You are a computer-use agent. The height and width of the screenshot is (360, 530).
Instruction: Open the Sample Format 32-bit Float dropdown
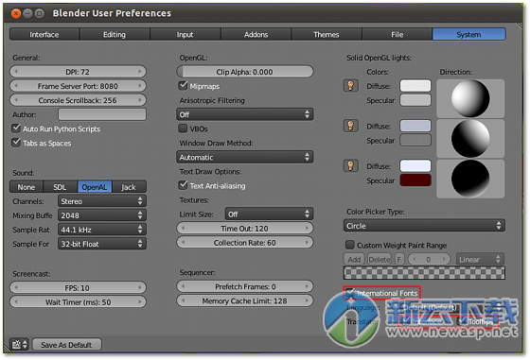102,244
